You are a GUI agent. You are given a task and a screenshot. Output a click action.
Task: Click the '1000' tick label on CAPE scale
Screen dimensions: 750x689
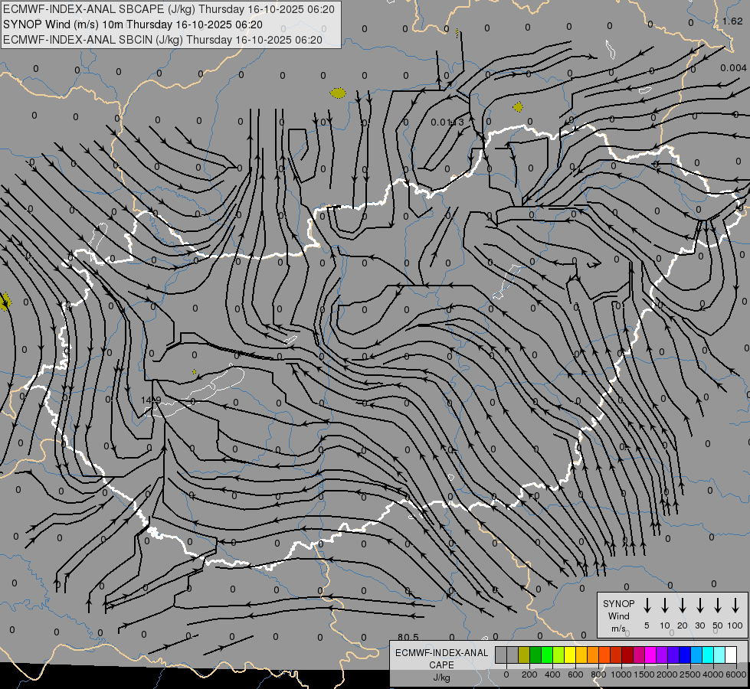coord(621,674)
